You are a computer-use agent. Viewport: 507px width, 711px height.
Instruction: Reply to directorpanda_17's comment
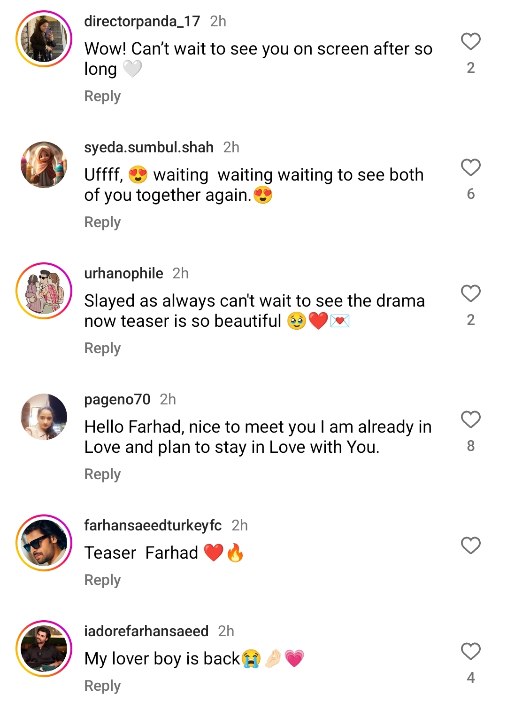(x=102, y=96)
